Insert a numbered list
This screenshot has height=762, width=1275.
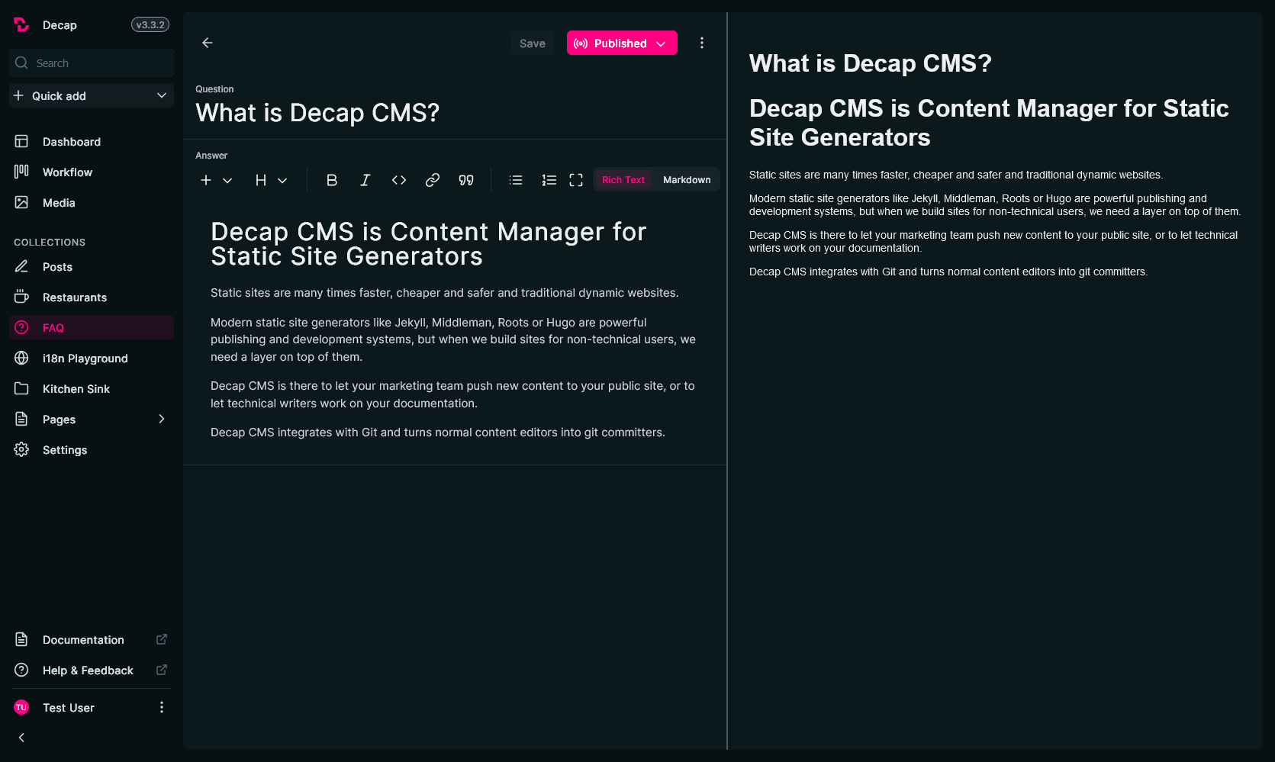549,180
